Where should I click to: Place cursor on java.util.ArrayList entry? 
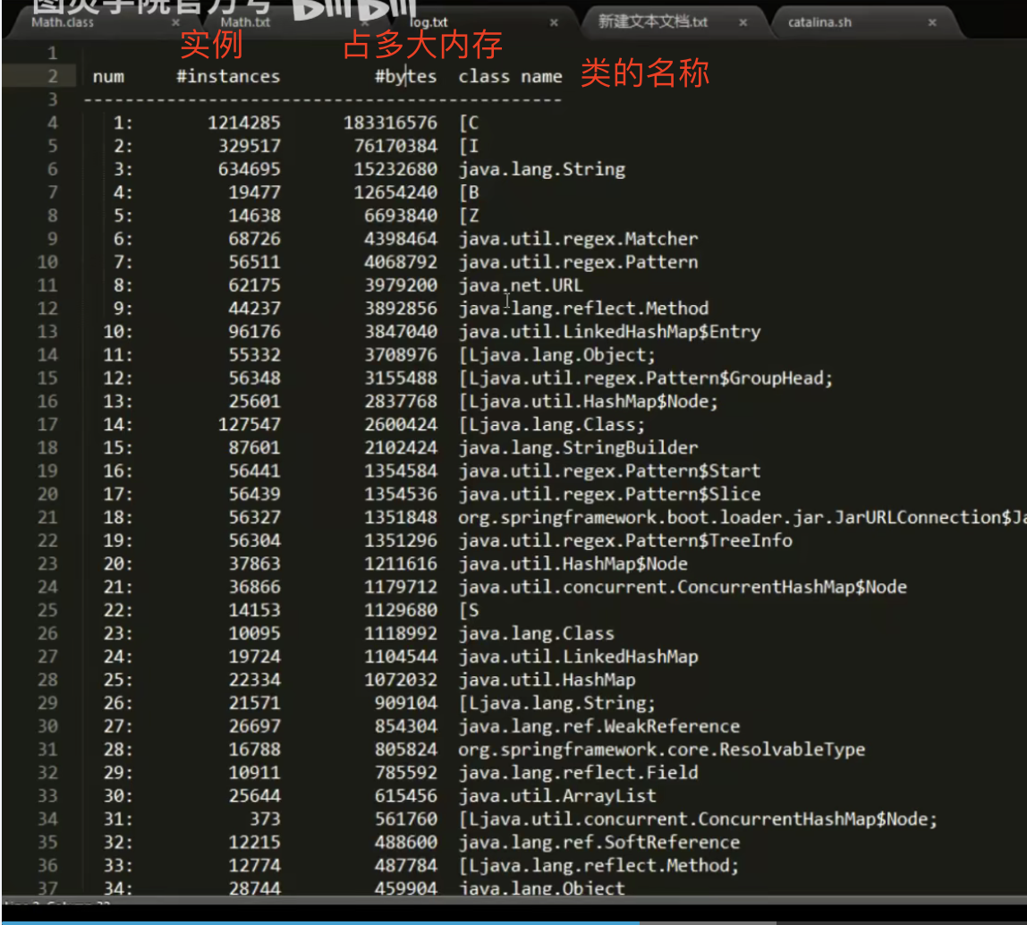pyautogui.click(x=556, y=796)
